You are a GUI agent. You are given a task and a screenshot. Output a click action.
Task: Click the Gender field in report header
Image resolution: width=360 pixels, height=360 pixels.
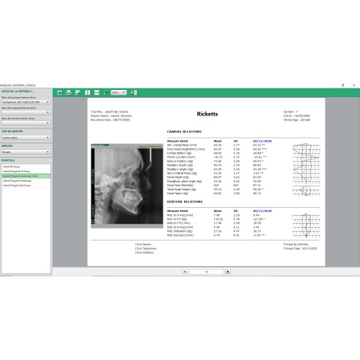291,112
